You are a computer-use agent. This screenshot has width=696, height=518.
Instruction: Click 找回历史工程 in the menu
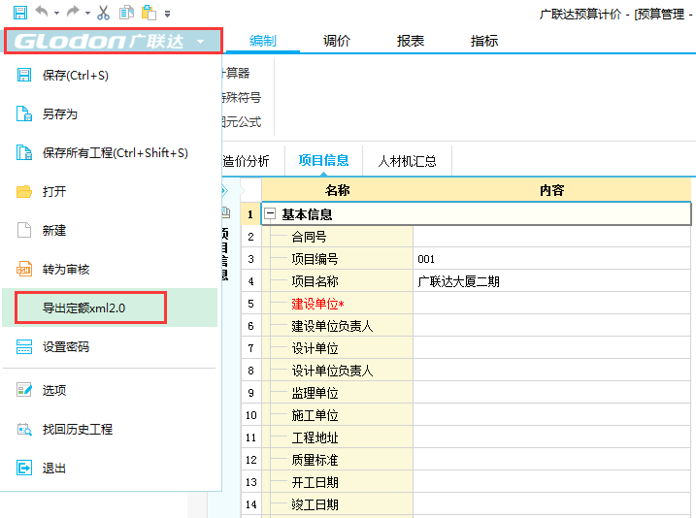coord(77,429)
